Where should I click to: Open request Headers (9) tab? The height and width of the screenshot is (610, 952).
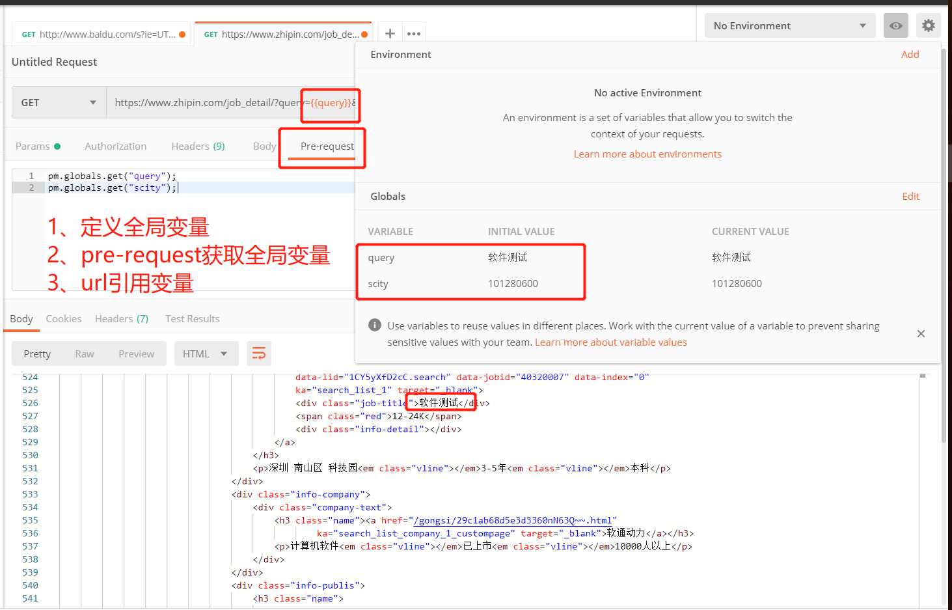pyautogui.click(x=198, y=146)
